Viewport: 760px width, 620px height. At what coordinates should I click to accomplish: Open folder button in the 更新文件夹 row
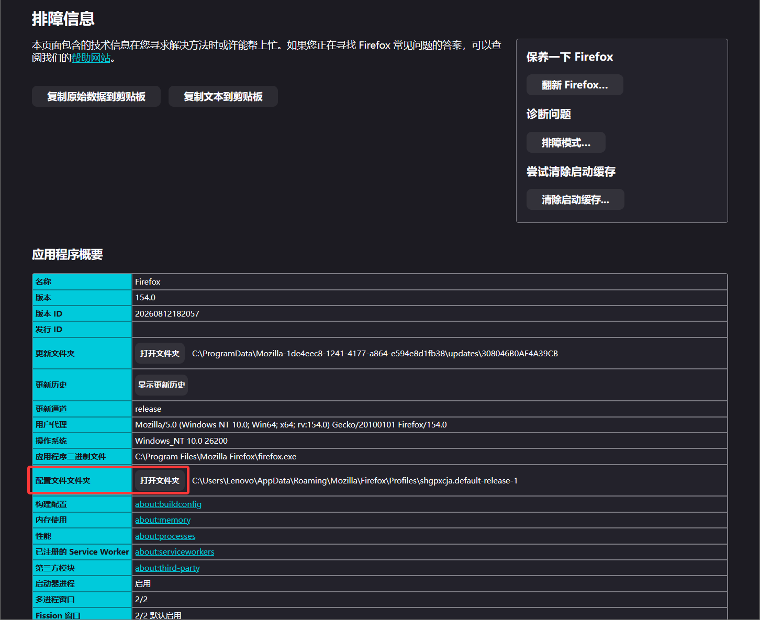[160, 353]
